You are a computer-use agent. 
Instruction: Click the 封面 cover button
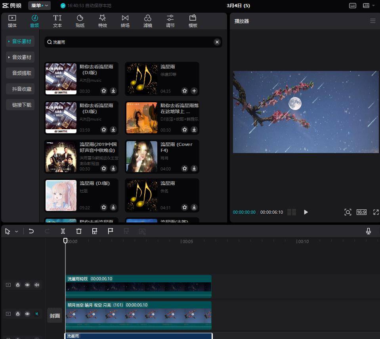click(55, 316)
